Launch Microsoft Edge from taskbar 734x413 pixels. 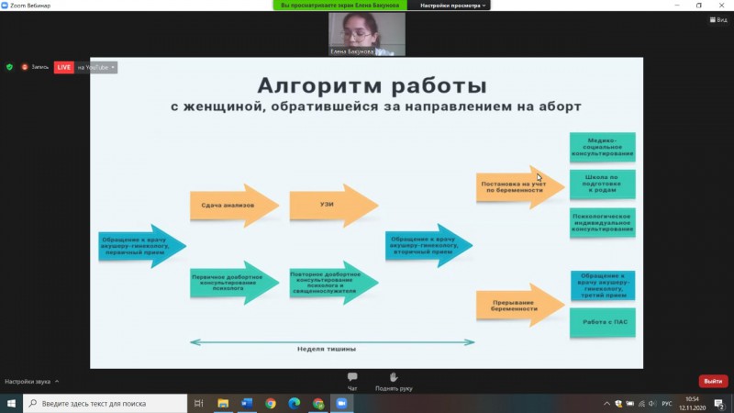pyautogui.click(x=295, y=404)
